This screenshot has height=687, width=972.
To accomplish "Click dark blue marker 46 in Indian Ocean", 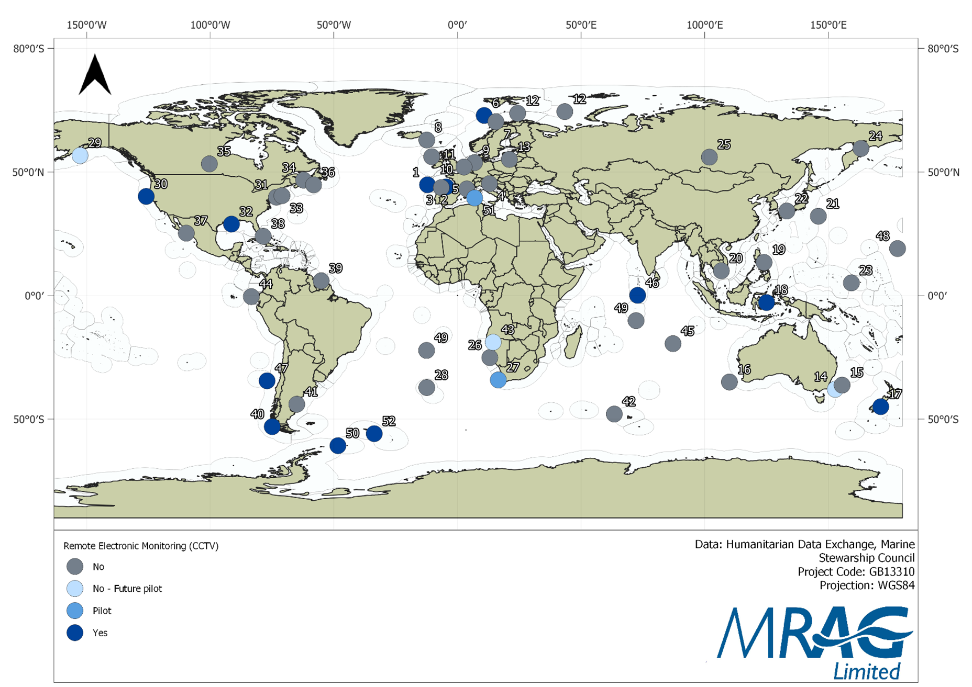I will click(x=637, y=295).
